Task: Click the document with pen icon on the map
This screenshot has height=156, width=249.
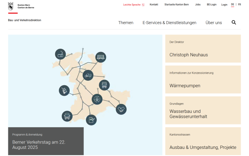Action: click(91, 120)
